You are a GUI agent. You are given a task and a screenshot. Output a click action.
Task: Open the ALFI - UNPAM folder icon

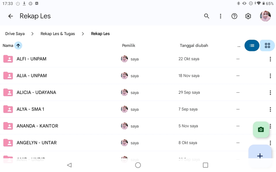coord(8,59)
